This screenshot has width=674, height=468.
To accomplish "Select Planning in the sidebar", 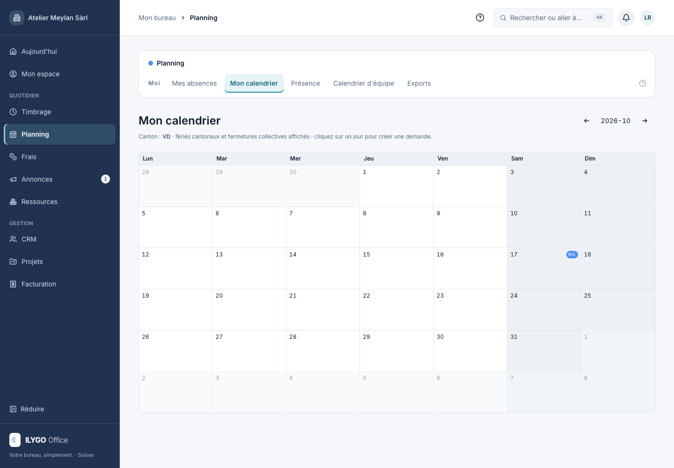I will click(x=60, y=134).
